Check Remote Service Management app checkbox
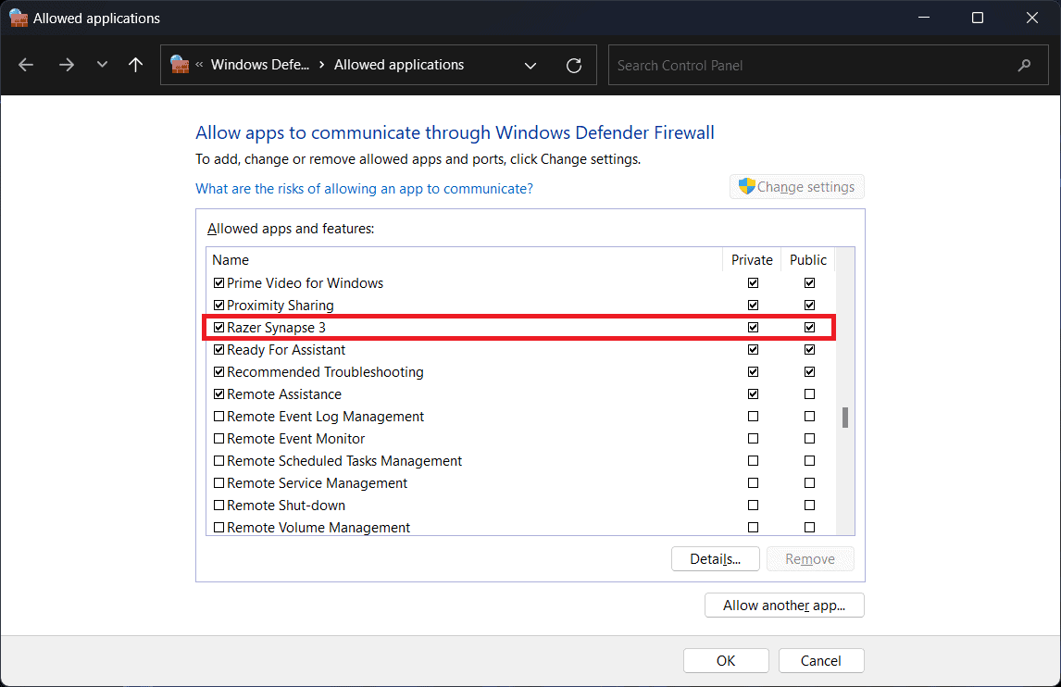The height and width of the screenshot is (687, 1061). (218, 483)
